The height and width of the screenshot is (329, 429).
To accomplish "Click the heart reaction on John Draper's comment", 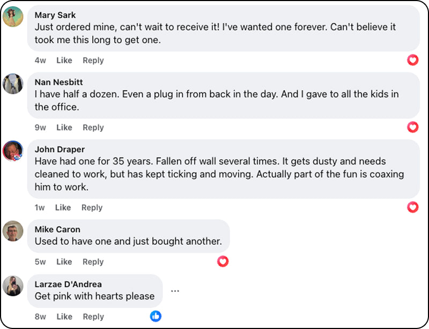I will [412, 207].
